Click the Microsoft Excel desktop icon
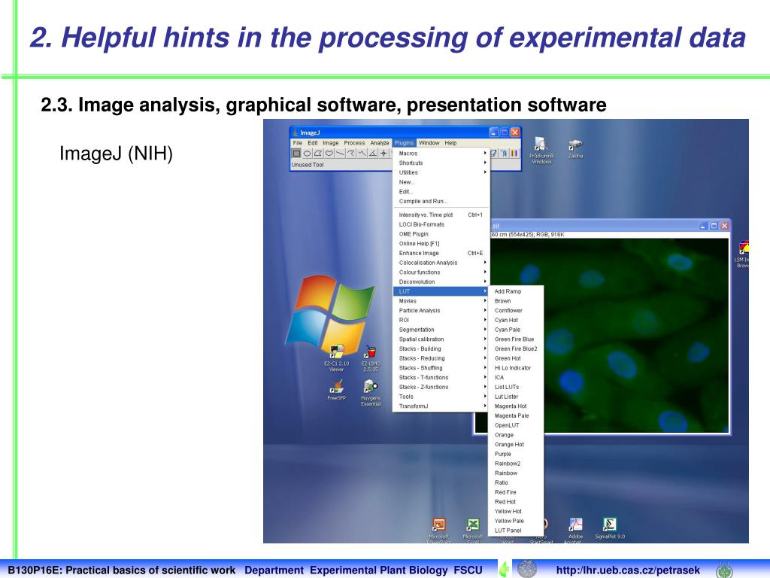The width and height of the screenshot is (770, 578). click(473, 531)
